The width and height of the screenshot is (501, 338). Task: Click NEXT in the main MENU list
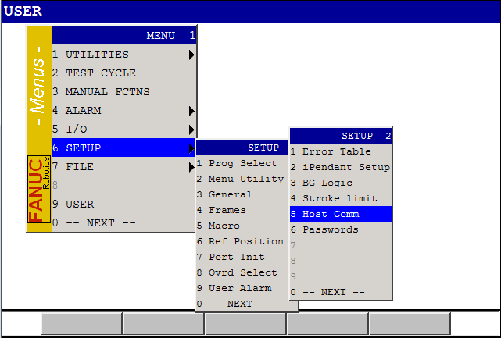[100, 223]
